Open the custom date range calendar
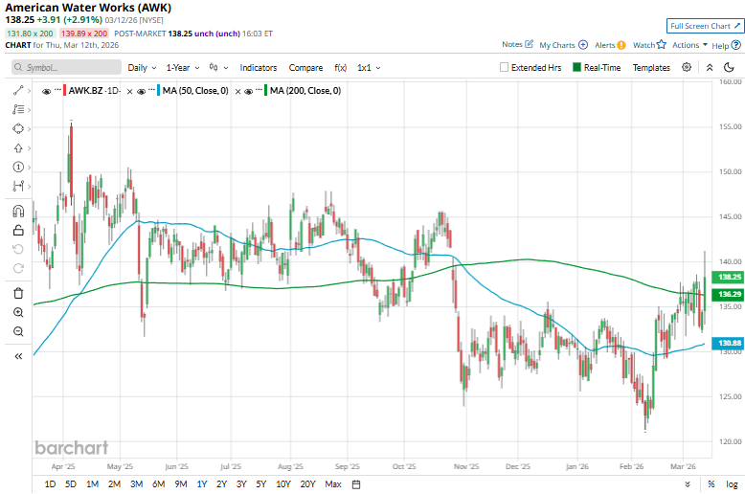Screen dimensions: 745x494 click(356, 484)
